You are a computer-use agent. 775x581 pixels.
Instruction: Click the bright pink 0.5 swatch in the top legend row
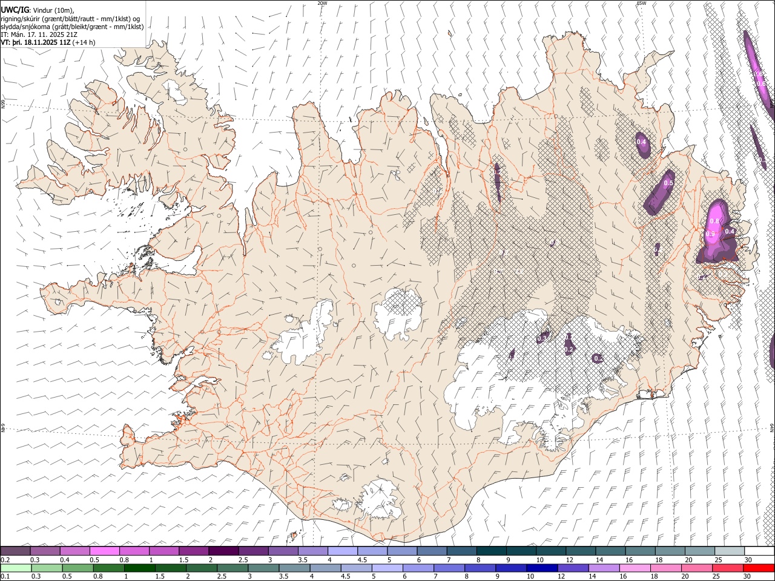tap(104, 551)
